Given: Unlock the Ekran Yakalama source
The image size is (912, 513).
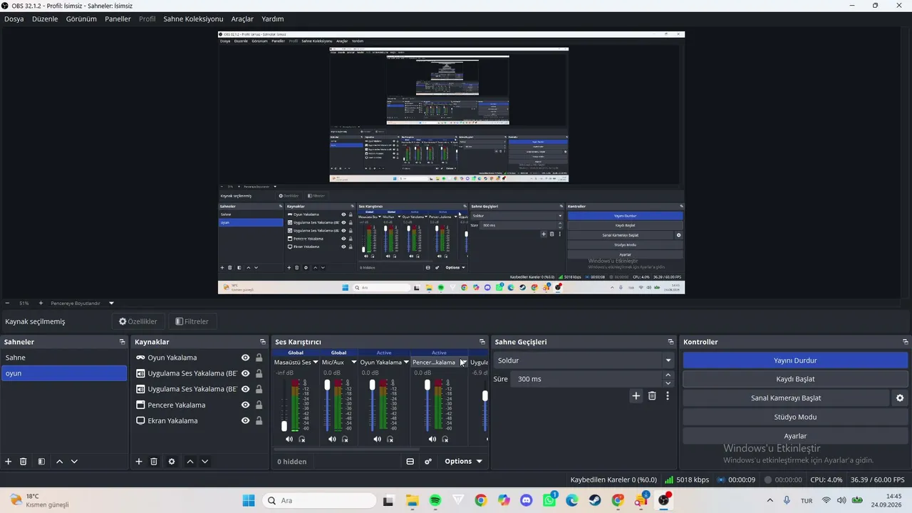Looking at the screenshot, I should click(259, 420).
